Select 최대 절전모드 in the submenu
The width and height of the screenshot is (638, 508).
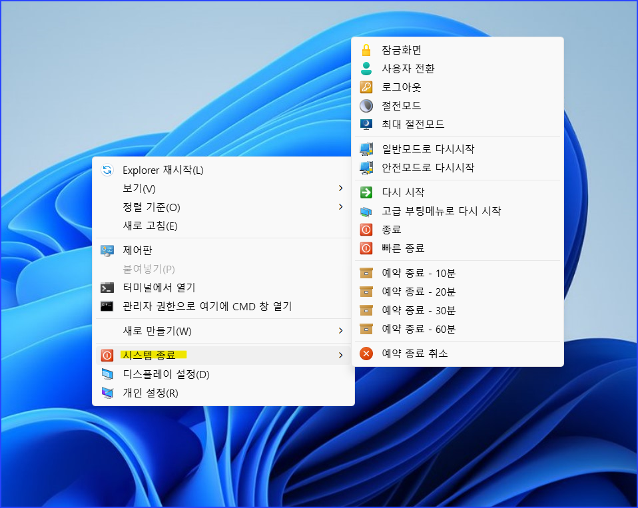click(x=458, y=125)
